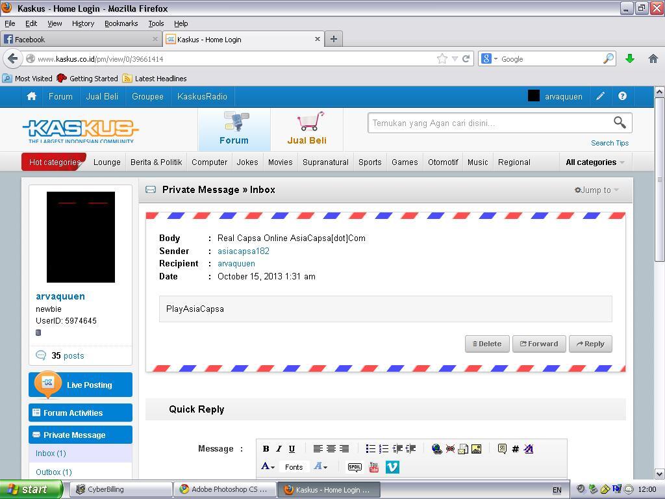Image resolution: width=665 pixels, height=499 pixels.
Task: Open Firefox downloads arrow
Action: [630, 58]
